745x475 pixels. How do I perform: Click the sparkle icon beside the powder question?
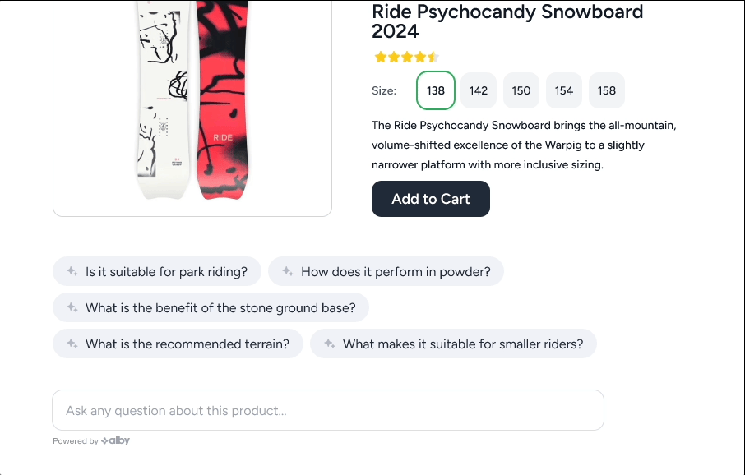(x=287, y=270)
